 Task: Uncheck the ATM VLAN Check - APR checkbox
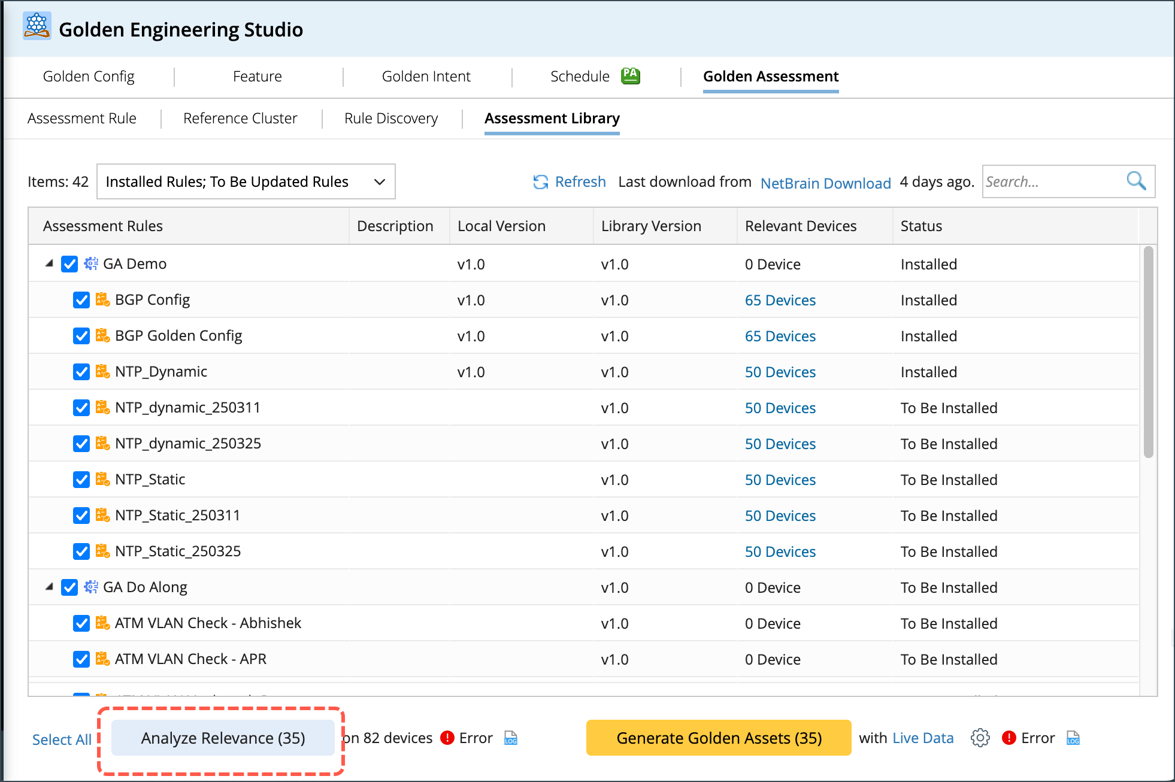[81, 659]
